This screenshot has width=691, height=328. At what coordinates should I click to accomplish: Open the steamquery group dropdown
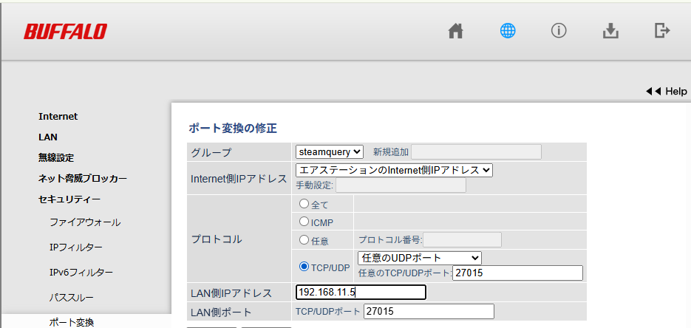pos(329,152)
